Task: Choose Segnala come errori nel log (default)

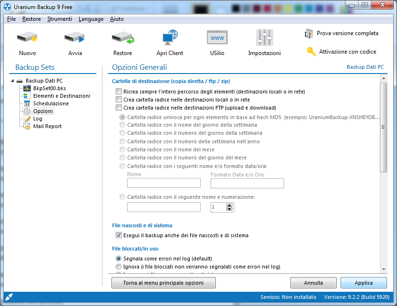Action: pyautogui.click(x=119, y=259)
